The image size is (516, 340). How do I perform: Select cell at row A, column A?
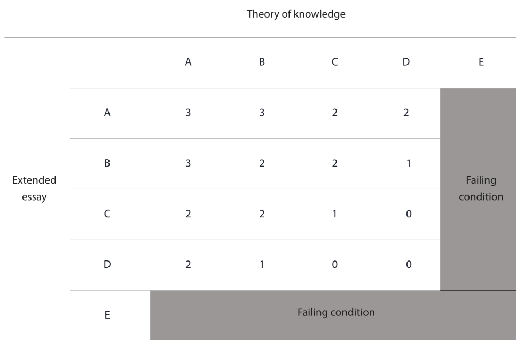(x=188, y=113)
